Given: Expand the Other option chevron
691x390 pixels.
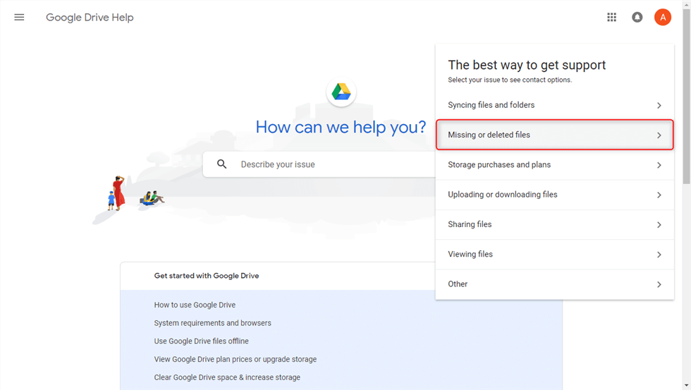Looking at the screenshot, I should click(x=659, y=285).
